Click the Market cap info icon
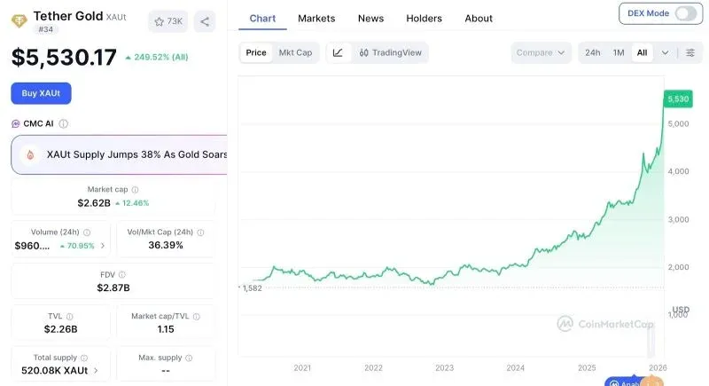 [135, 190]
